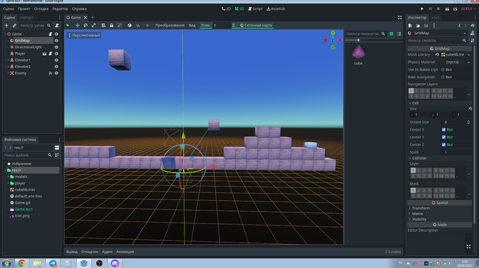Image resolution: width=479 pixels, height=268 pixels.
Task: Open the Отладка menu
Action: pos(41,9)
